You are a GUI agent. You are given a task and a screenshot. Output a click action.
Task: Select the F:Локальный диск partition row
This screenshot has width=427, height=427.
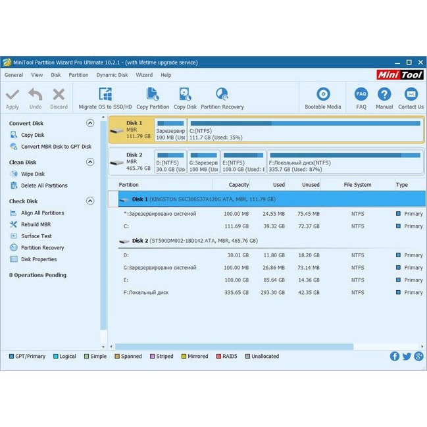coord(272,293)
